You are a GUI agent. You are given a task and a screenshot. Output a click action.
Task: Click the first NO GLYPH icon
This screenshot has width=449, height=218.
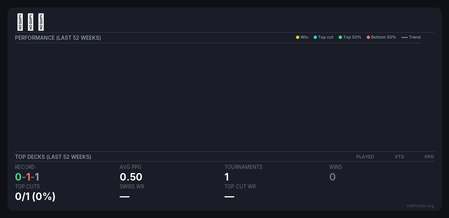(x=20, y=22)
